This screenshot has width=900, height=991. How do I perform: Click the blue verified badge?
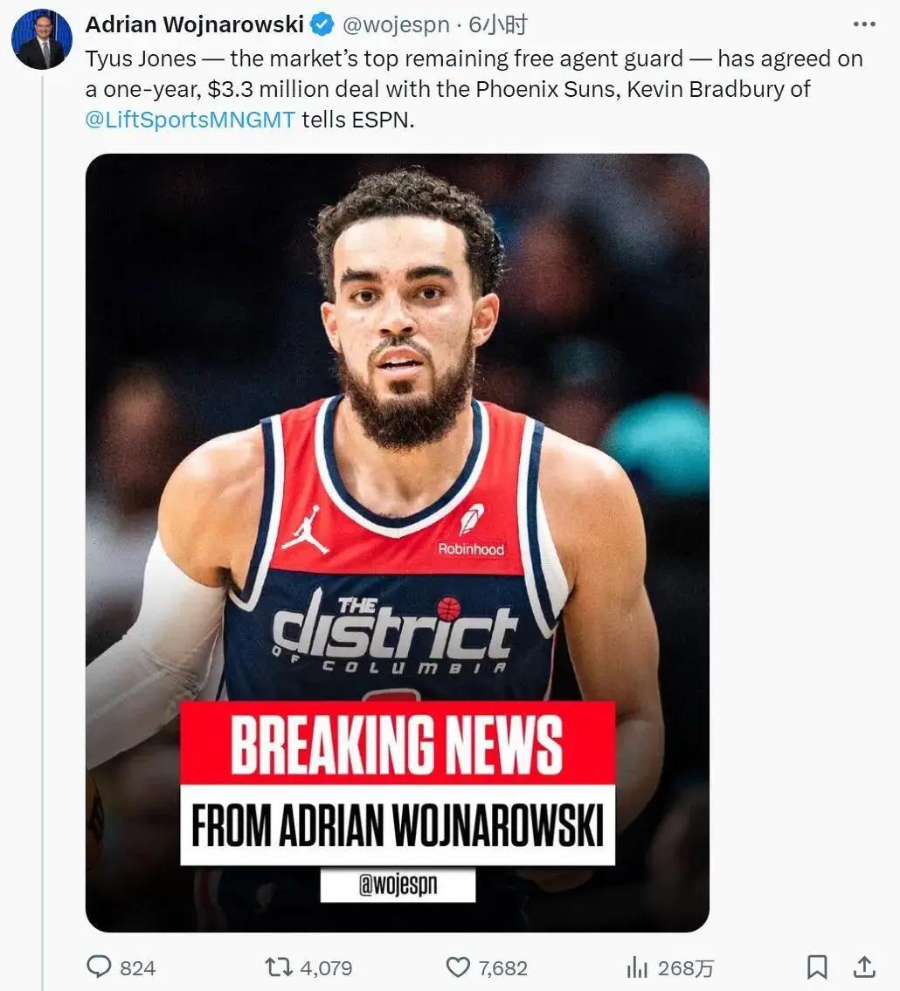coord(323,24)
